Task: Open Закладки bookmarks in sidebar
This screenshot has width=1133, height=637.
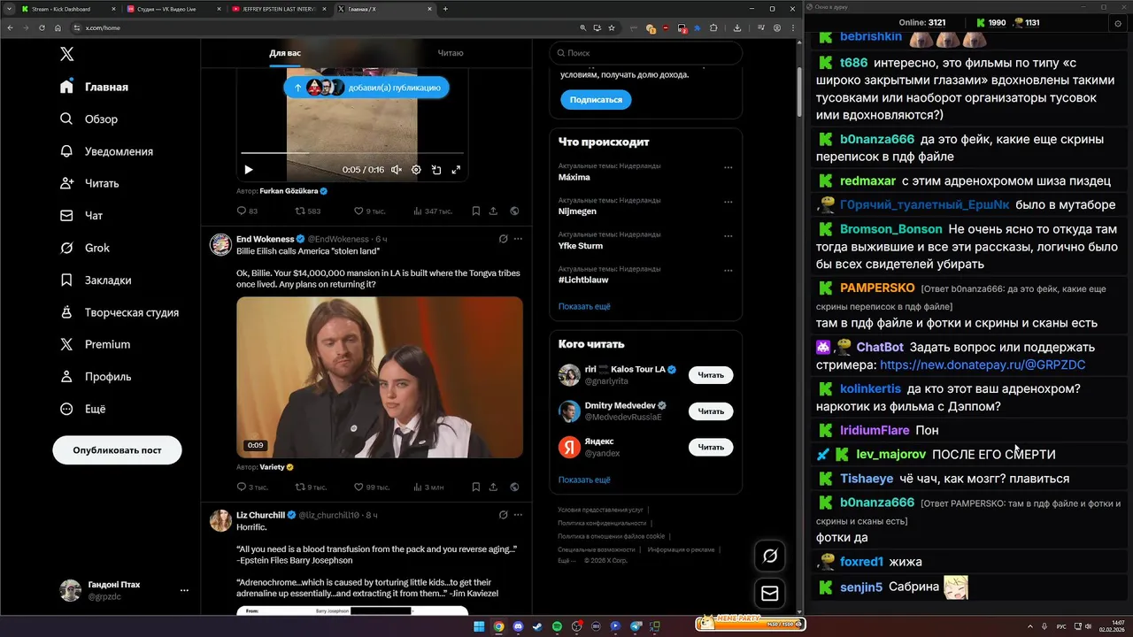Action: (95, 280)
